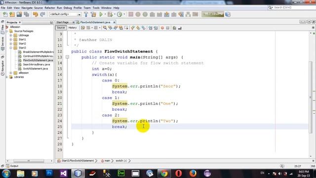Image resolution: width=316 pixels, height=178 pixels.
Task: Open the Run Project dropdown arrow
Action: click(105, 14)
